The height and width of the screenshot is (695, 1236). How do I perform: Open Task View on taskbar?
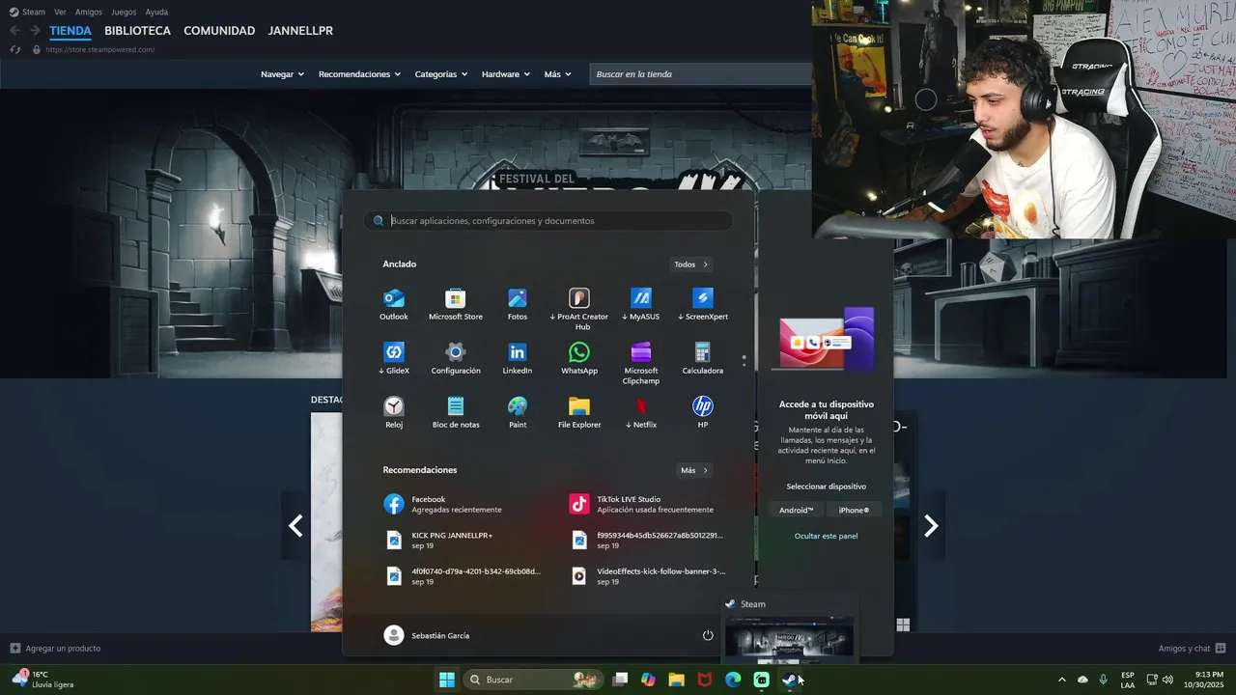click(621, 680)
